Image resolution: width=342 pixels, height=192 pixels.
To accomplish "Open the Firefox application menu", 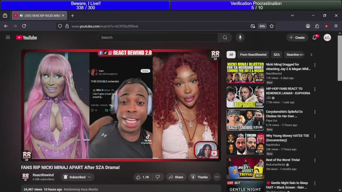I will pyautogui.click(x=336, y=26).
